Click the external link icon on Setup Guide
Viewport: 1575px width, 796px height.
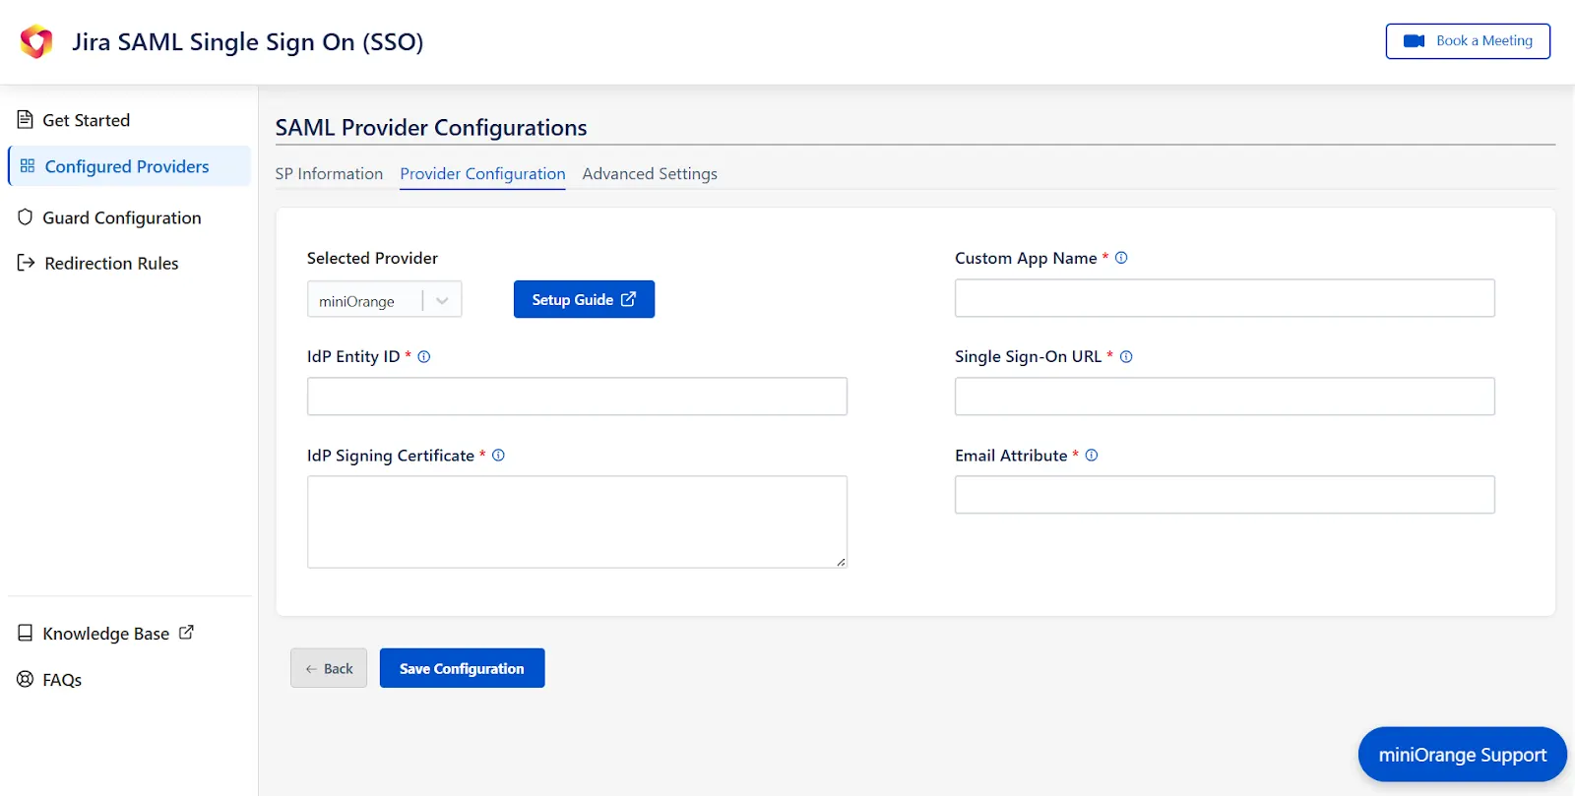[x=628, y=299]
